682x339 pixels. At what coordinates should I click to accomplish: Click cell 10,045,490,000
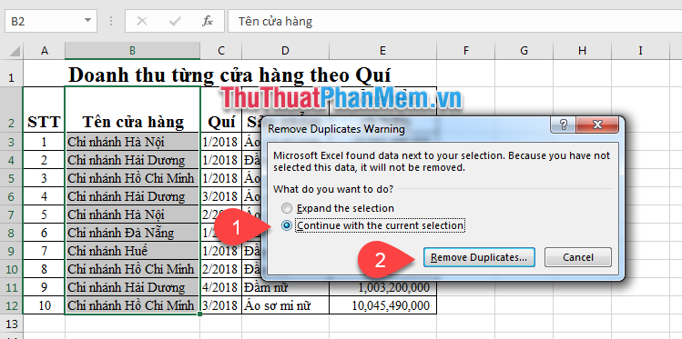pos(382,305)
